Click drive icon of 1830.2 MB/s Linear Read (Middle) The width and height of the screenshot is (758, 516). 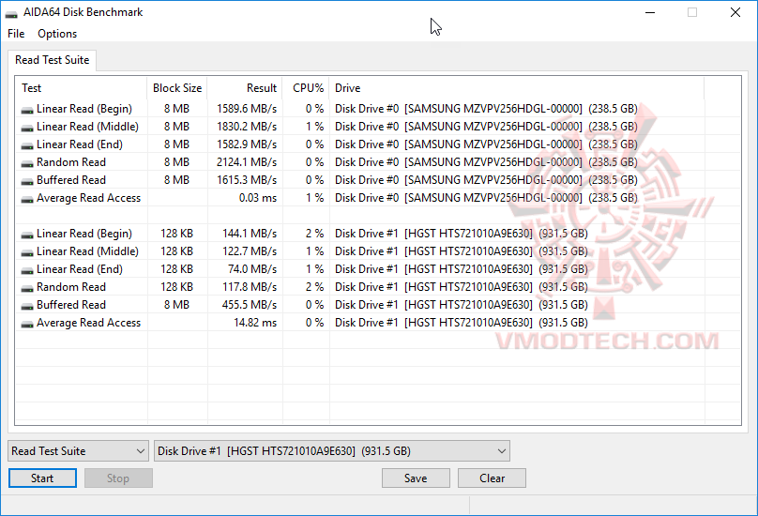27,128
